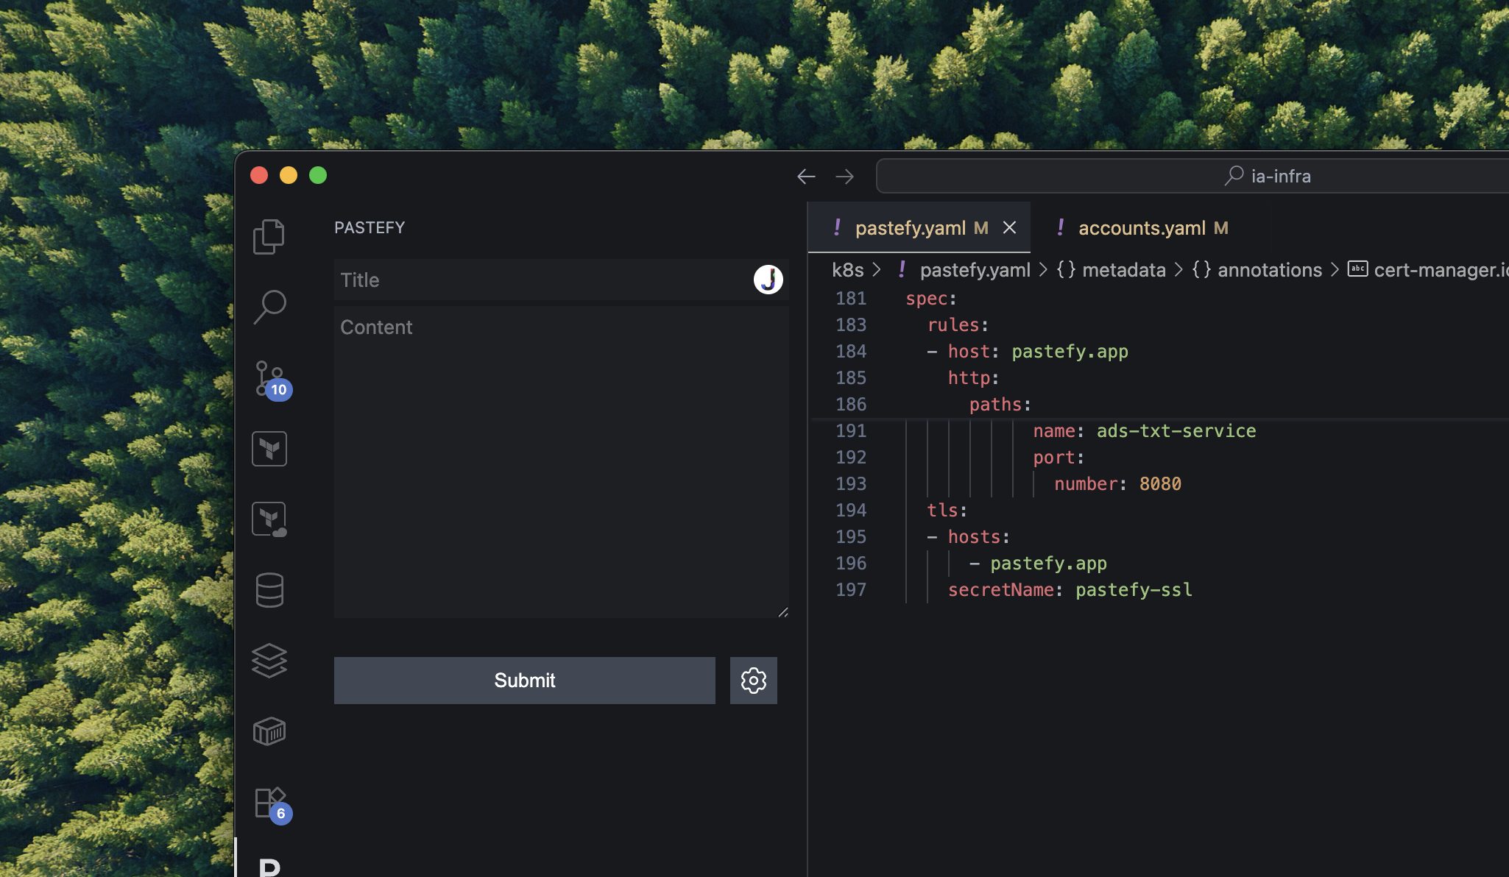Open the Terraform Cloud icon in the sidebar

click(x=269, y=519)
